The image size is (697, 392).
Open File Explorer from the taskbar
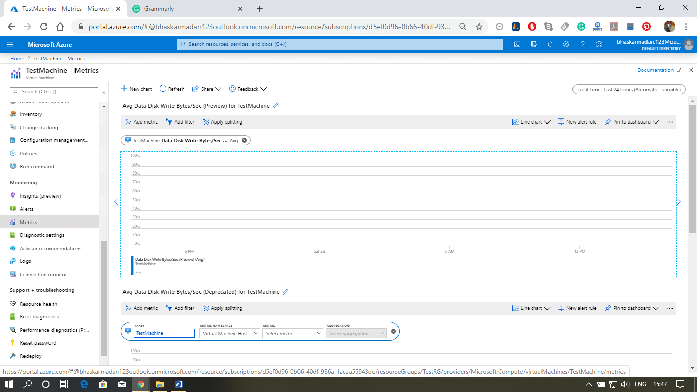(159, 384)
